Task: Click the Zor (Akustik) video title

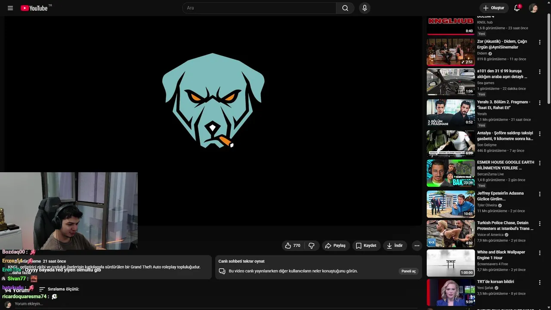Action: (502, 44)
